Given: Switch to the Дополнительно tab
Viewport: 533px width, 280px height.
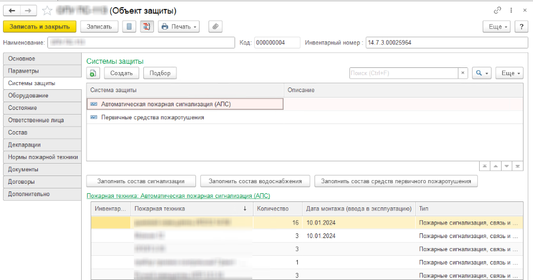Looking at the screenshot, I should pos(42,194).
